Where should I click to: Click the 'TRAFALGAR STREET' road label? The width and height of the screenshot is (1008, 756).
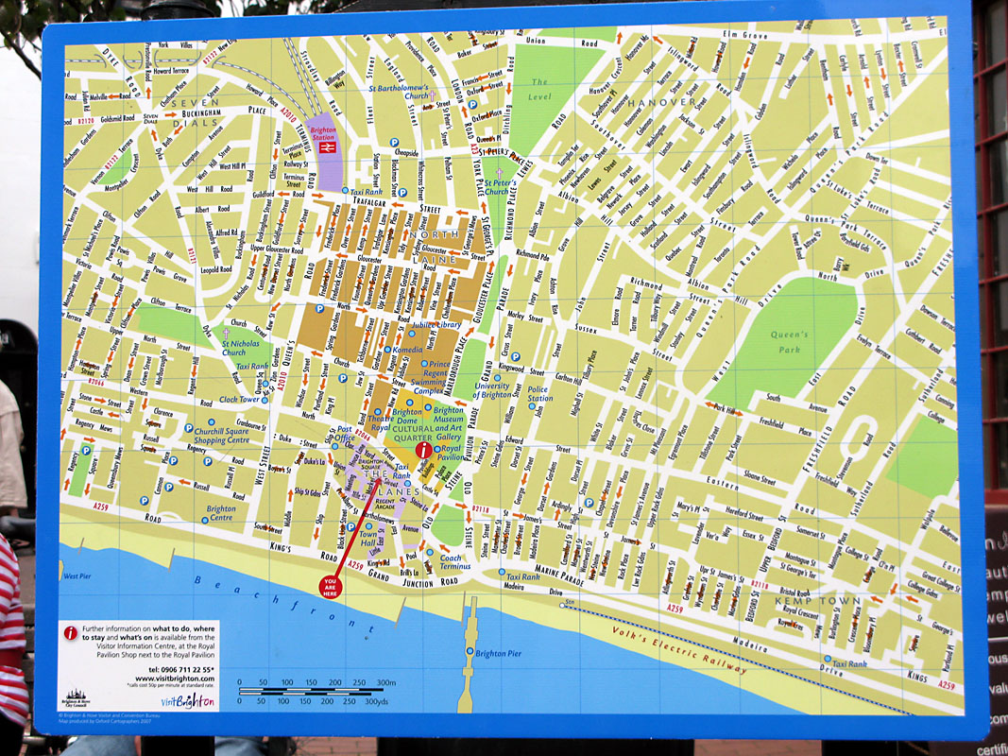[397, 205]
